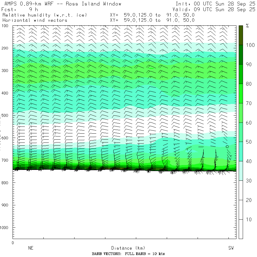Select the "SW" endpoint label
Viewport: 257px width, 257px height.
click(x=231, y=248)
